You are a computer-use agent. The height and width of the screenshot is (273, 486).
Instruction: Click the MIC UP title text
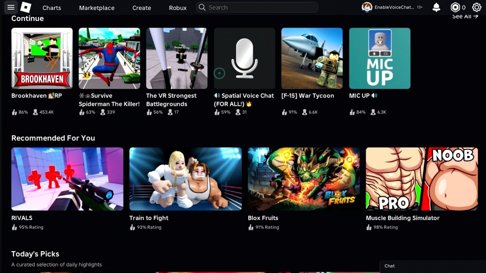363,96
